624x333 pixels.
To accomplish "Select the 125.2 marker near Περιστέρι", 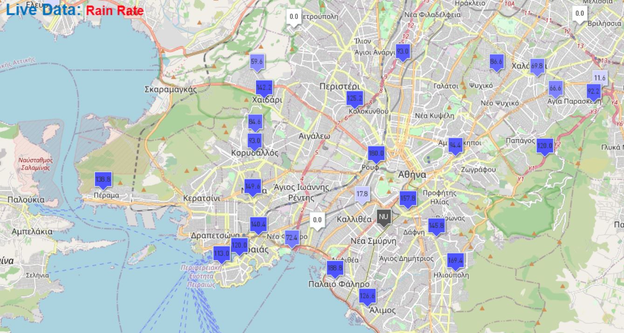I will [x=355, y=98].
